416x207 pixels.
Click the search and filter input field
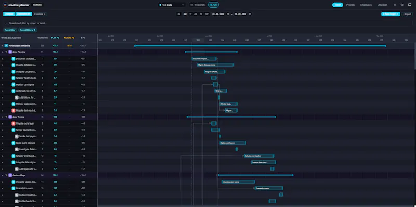click(x=207, y=23)
